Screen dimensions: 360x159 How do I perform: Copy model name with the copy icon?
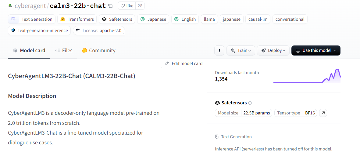pos(110,6)
